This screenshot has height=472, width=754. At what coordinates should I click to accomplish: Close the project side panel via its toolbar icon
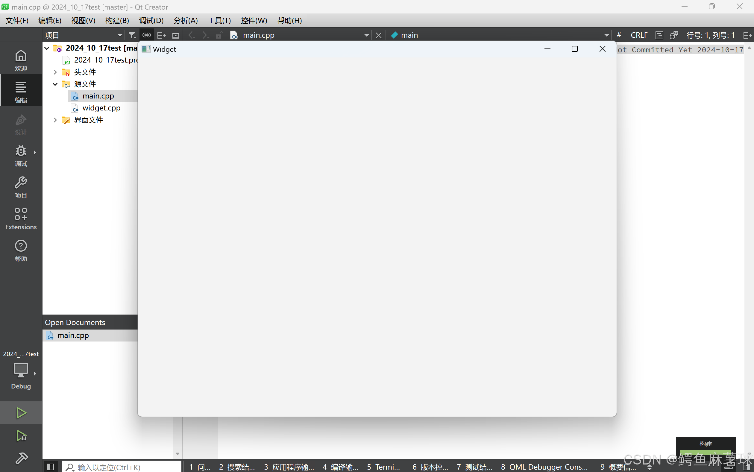coord(176,35)
